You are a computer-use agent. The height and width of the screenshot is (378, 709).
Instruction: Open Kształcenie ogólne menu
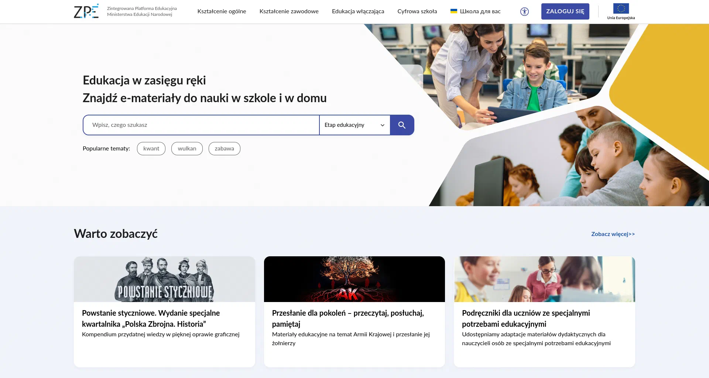(x=222, y=11)
